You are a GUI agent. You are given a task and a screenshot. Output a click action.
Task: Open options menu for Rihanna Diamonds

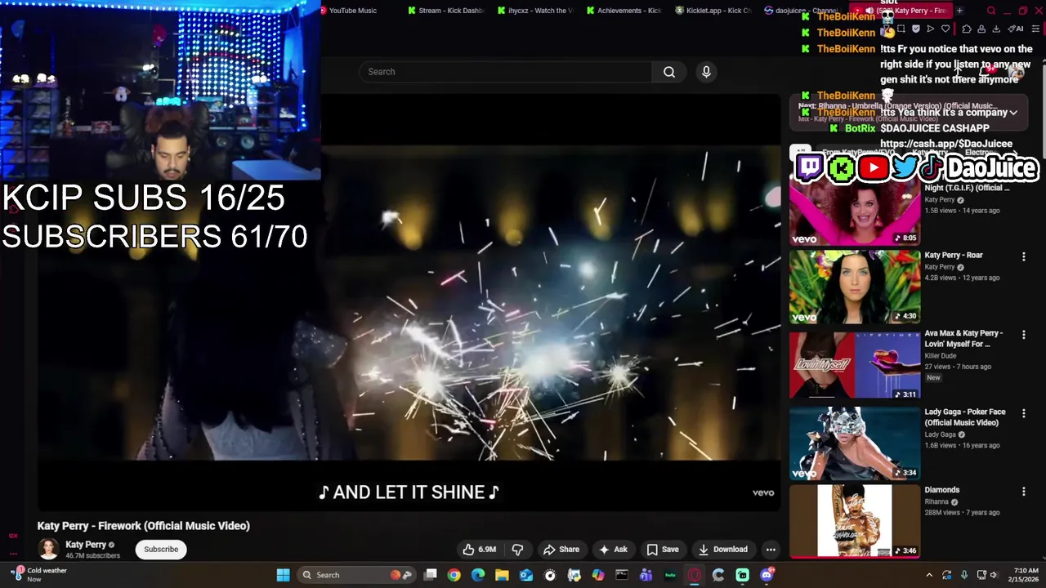1023,492
